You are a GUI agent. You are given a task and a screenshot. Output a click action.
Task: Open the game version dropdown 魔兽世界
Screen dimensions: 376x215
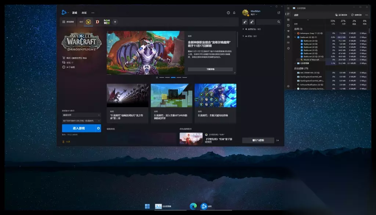81,115
